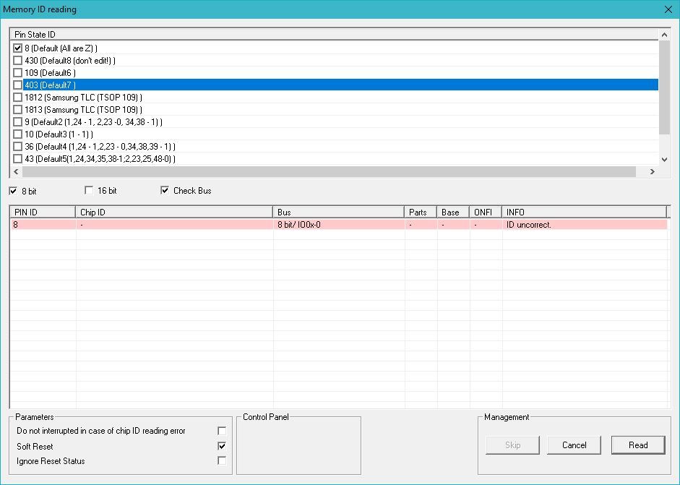Select row text '43 (Default5...)'
The height and width of the screenshot is (485, 680).
pos(100,159)
